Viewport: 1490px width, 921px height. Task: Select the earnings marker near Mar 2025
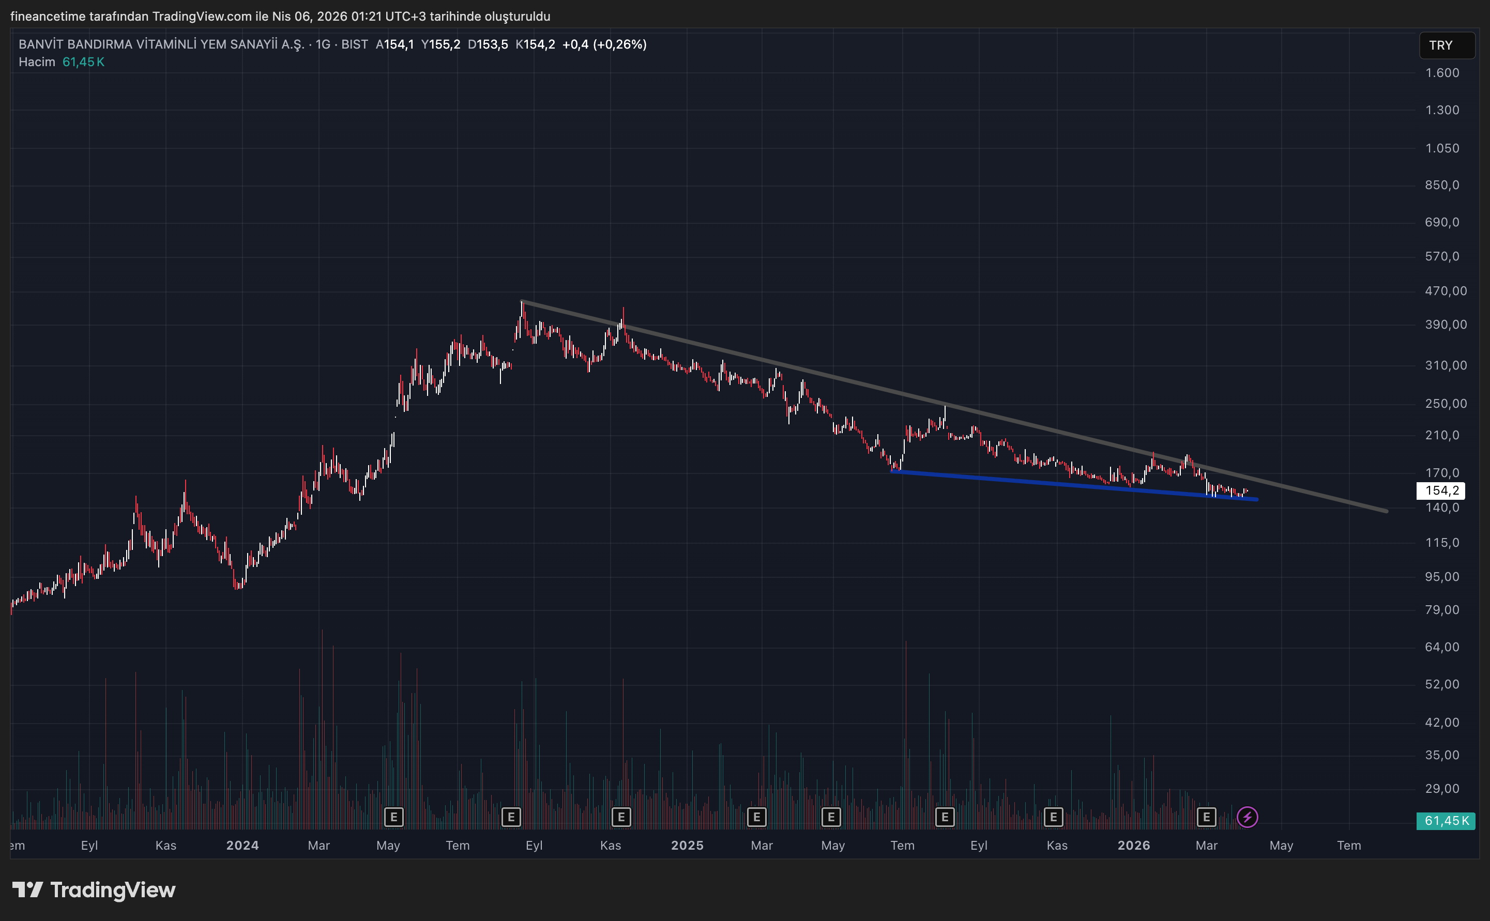pos(756,817)
